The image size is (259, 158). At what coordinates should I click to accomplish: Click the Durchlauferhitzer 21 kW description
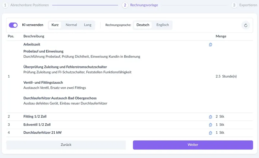pyautogui.click(x=42, y=132)
